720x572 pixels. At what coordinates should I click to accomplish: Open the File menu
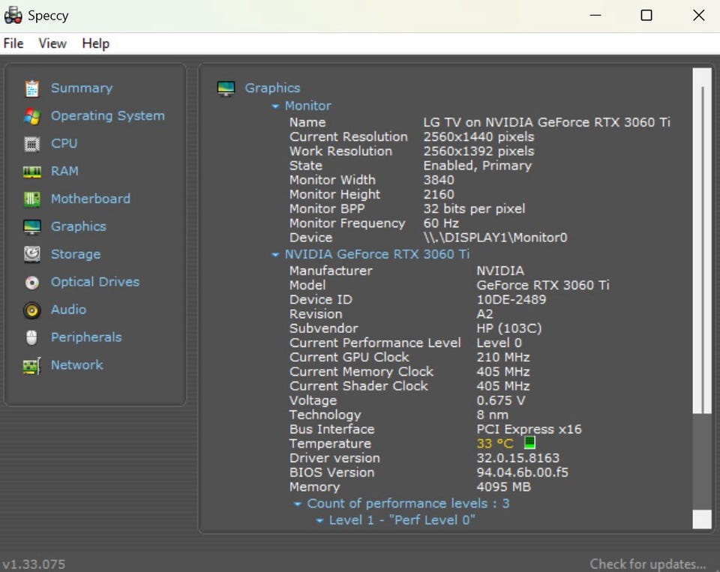13,43
